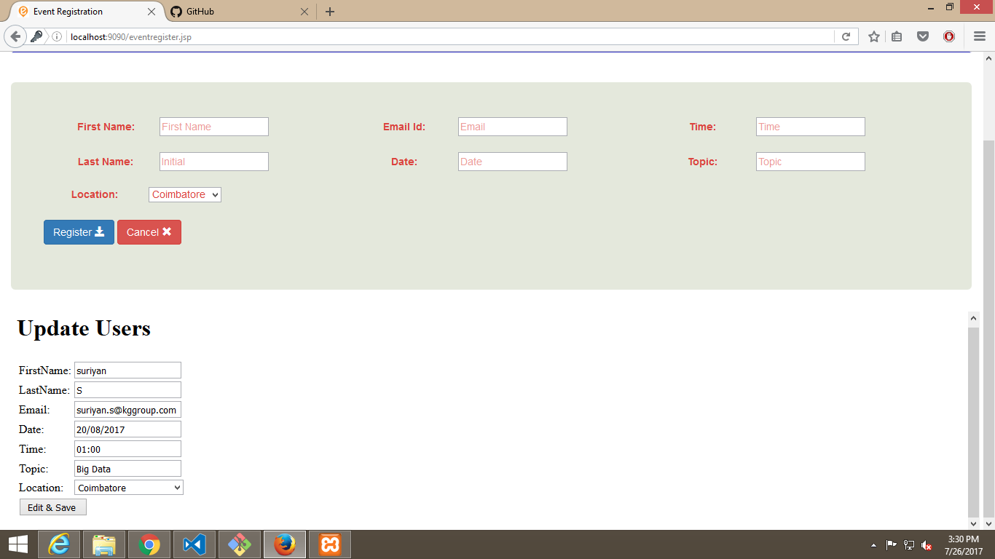This screenshot has width=995, height=559.
Task: Click the Email Id: label
Action: point(404,127)
